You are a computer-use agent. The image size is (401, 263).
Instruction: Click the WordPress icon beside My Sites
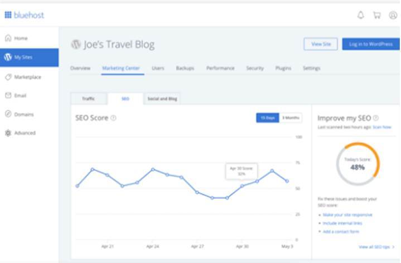point(8,57)
